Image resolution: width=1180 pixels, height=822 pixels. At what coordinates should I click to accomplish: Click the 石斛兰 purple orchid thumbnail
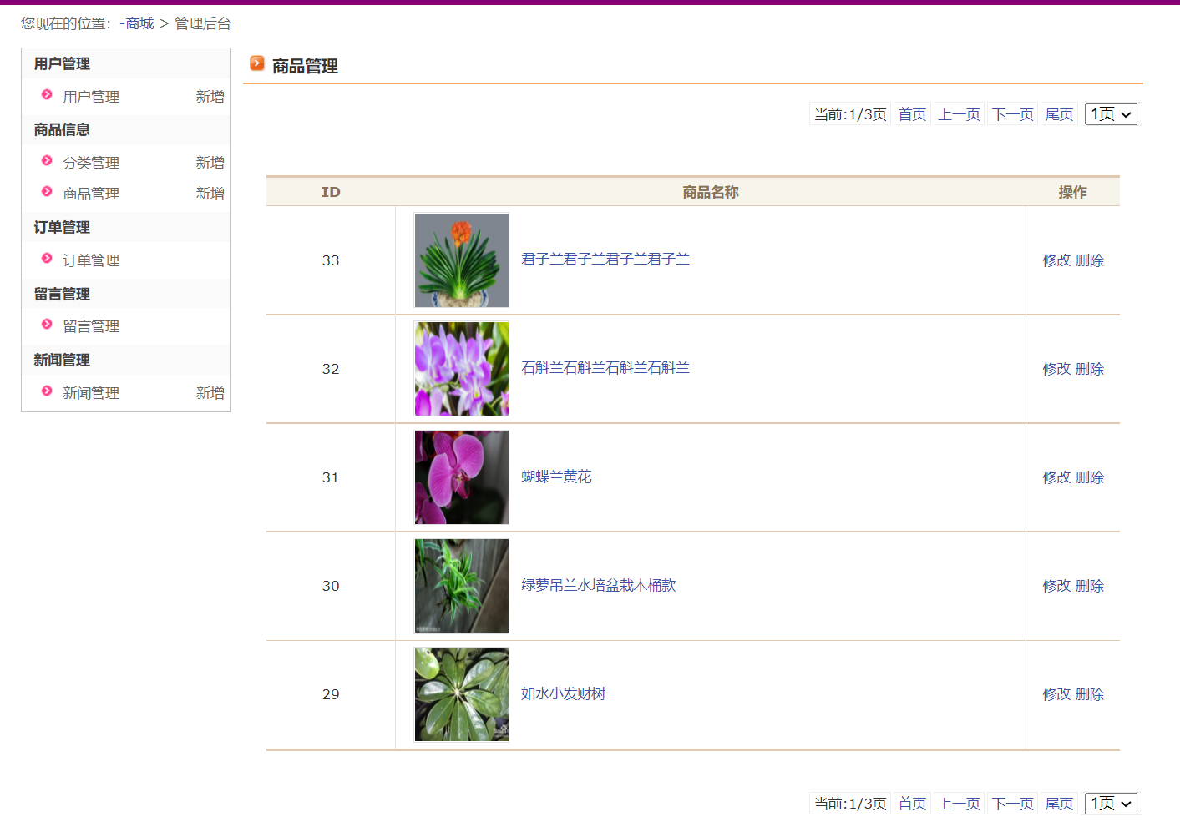click(x=462, y=369)
